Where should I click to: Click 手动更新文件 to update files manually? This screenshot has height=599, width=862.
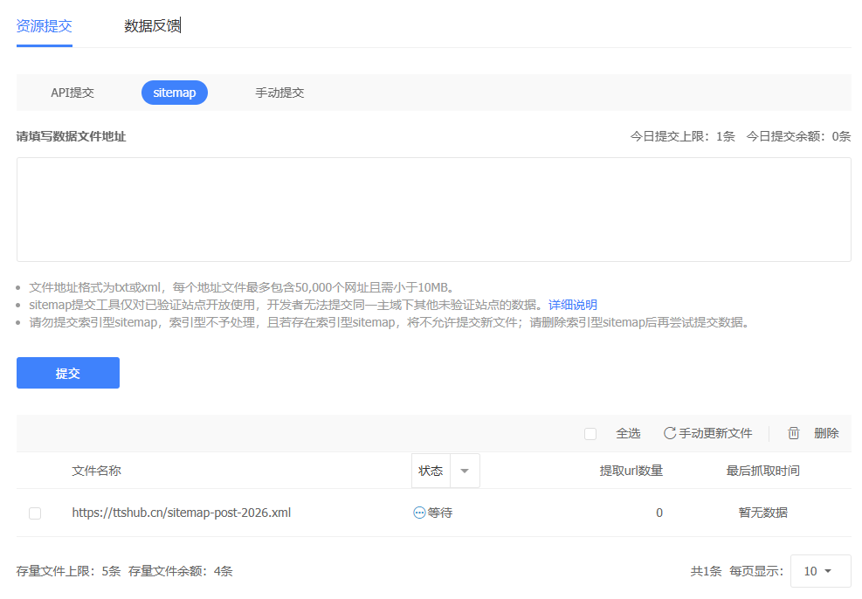pyautogui.click(x=715, y=432)
